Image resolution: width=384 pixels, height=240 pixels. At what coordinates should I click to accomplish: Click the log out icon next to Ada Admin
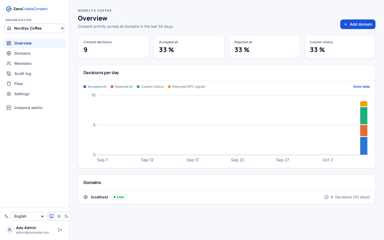pyautogui.click(x=60, y=230)
